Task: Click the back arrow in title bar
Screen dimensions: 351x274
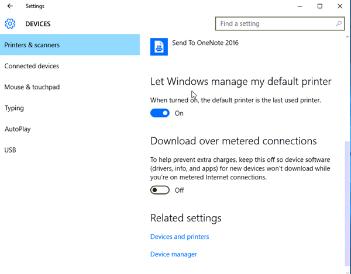Action: pyautogui.click(x=10, y=6)
